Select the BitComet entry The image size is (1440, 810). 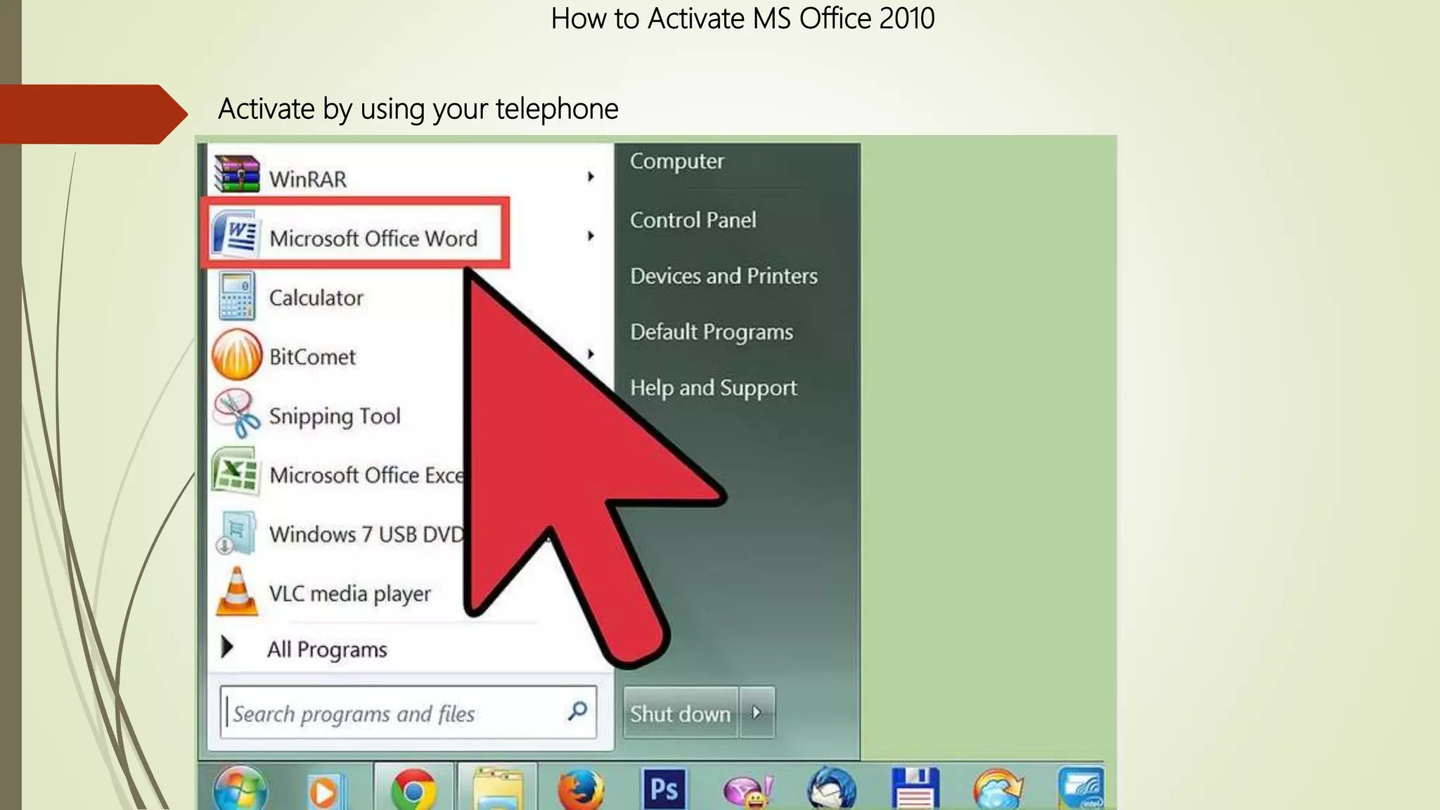pyautogui.click(x=312, y=357)
